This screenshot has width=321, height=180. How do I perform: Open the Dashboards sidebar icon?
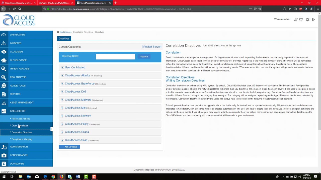4,35
